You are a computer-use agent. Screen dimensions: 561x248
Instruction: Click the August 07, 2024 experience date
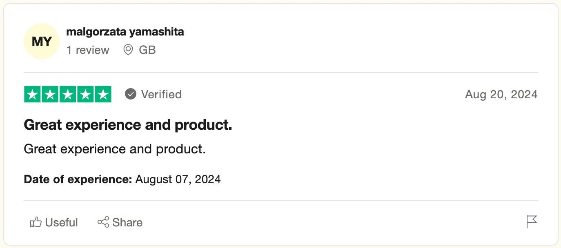pos(178,179)
